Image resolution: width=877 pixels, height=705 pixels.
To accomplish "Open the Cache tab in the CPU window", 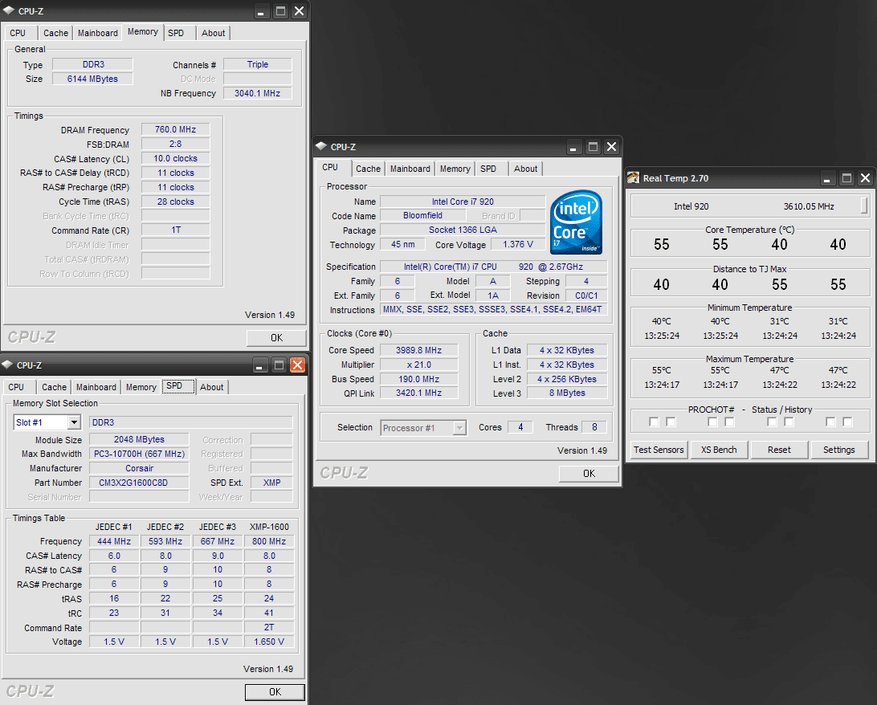I will point(368,169).
